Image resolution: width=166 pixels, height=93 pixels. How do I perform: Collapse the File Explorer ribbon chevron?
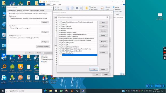[x=122, y=5]
